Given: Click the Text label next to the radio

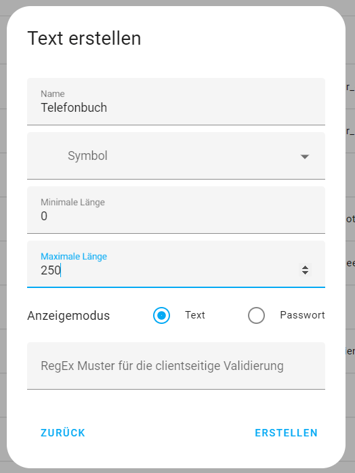Looking at the screenshot, I should click(195, 315).
